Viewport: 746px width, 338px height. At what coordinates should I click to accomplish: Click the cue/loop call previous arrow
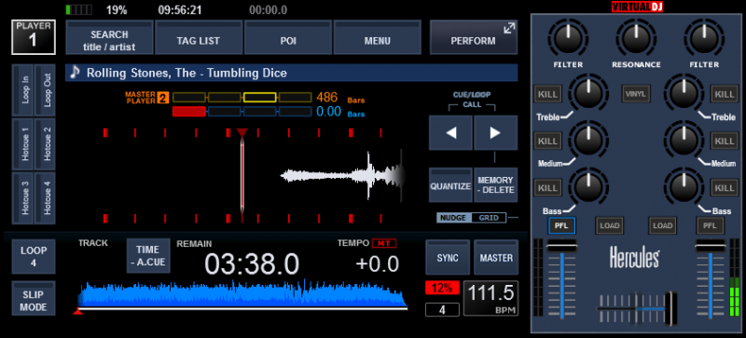point(450,132)
